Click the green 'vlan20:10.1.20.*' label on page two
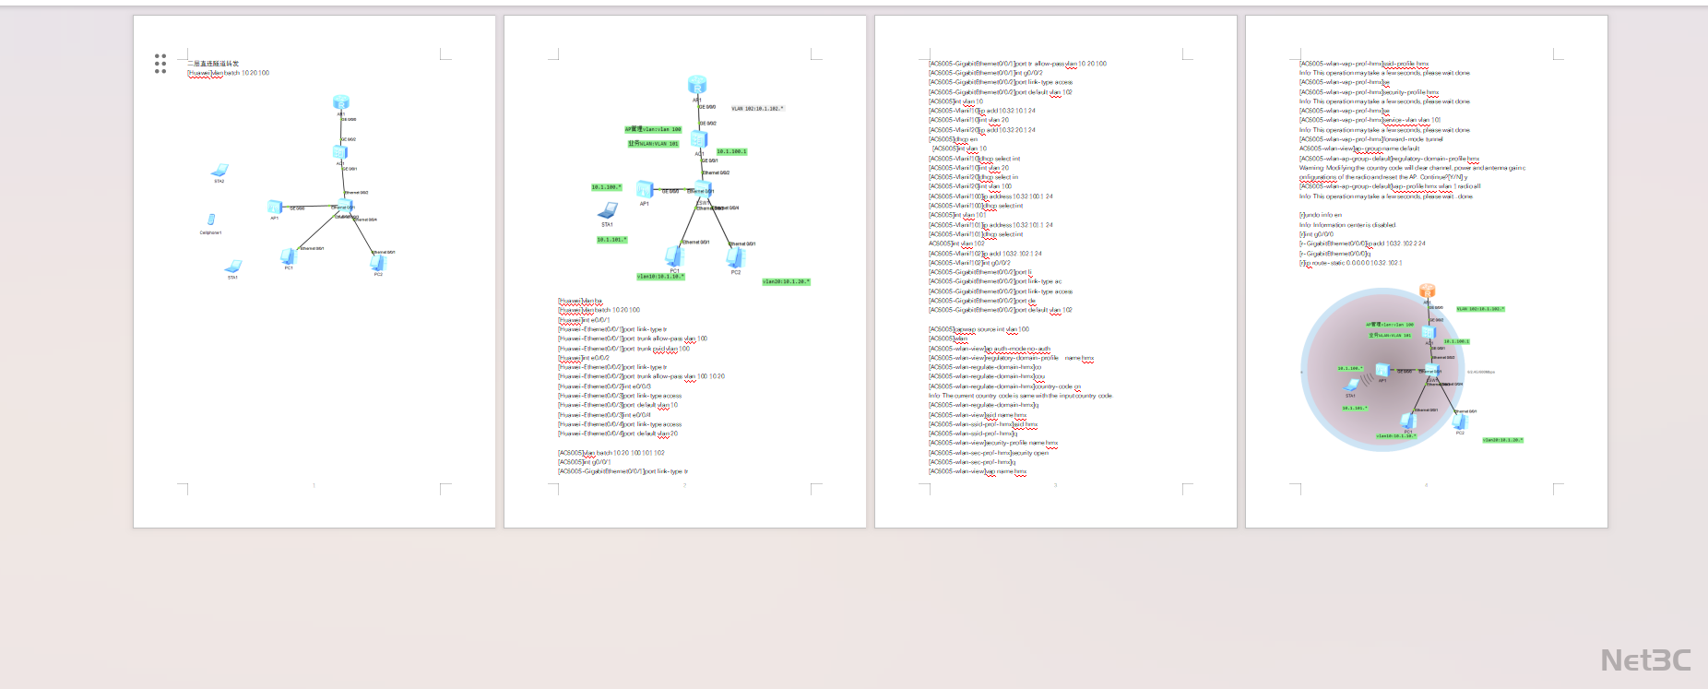This screenshot has width=1708, height=689. coord(786,281)
